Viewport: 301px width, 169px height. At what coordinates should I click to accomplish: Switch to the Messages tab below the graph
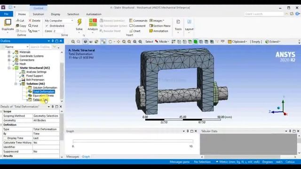(x=72, y=156)
